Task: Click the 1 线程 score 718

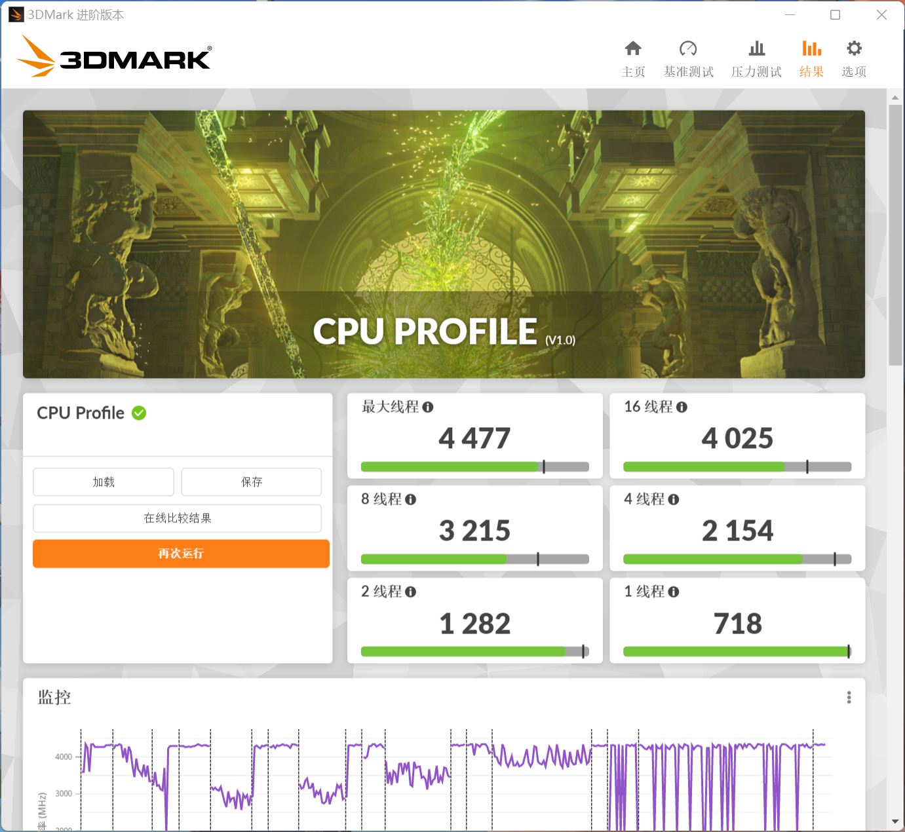Action: pos(737,624)
